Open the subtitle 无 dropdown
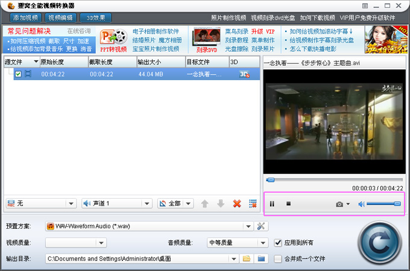 click(x=71, y=204)
